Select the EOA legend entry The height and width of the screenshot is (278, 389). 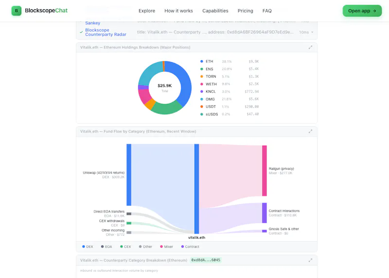106,247
